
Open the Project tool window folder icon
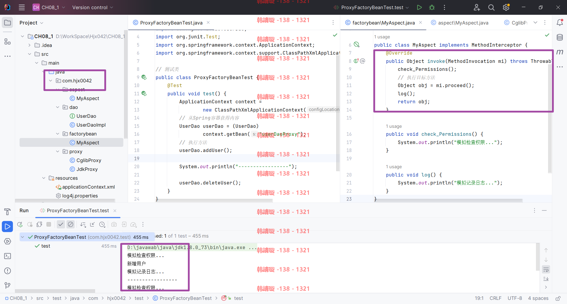tap(8, 23)
